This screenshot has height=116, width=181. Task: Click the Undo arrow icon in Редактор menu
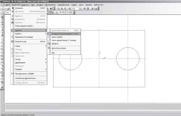coord(13,8)
